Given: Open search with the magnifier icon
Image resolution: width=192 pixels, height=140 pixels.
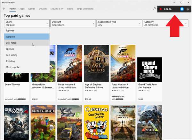Looking at the screenshot, I should [x=155, y=9].
